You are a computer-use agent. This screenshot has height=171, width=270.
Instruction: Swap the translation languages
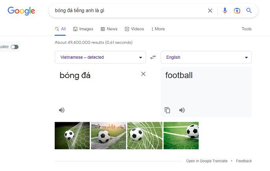pyautogui.click(x=153, y=57)
